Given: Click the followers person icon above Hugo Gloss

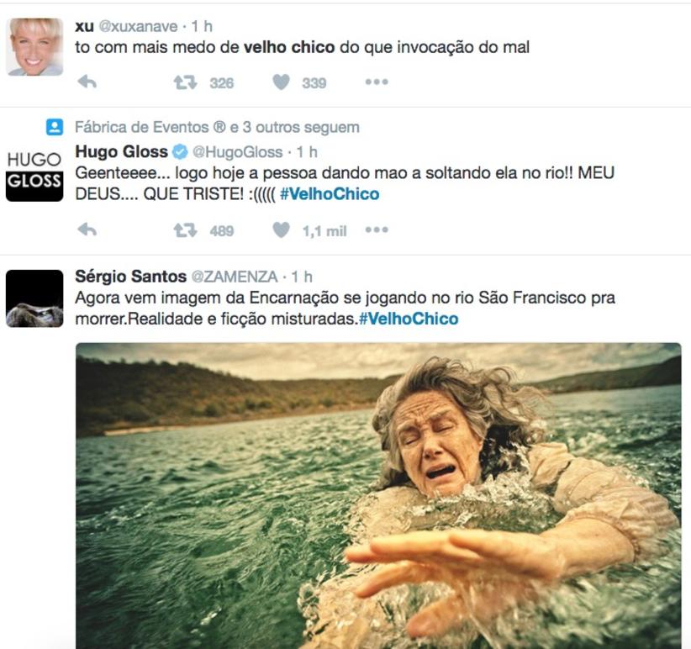Looking at the screenshot, I should pyautogui.click(x=55, y=127).
